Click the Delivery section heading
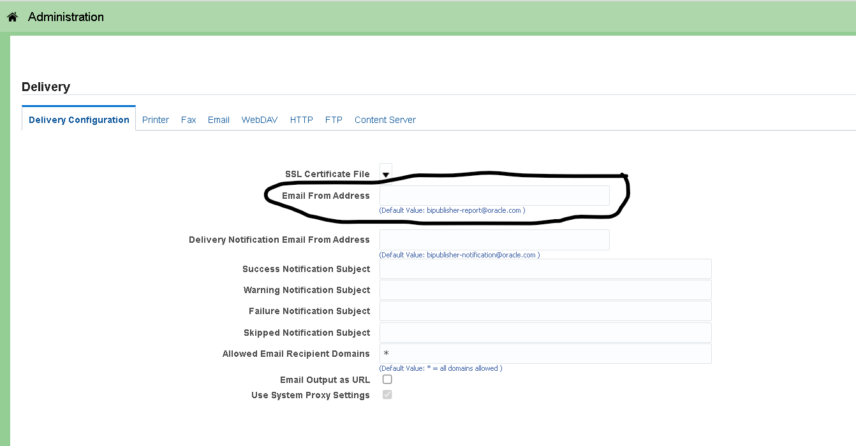The image size is (856, 446). [x=46, y=87]
